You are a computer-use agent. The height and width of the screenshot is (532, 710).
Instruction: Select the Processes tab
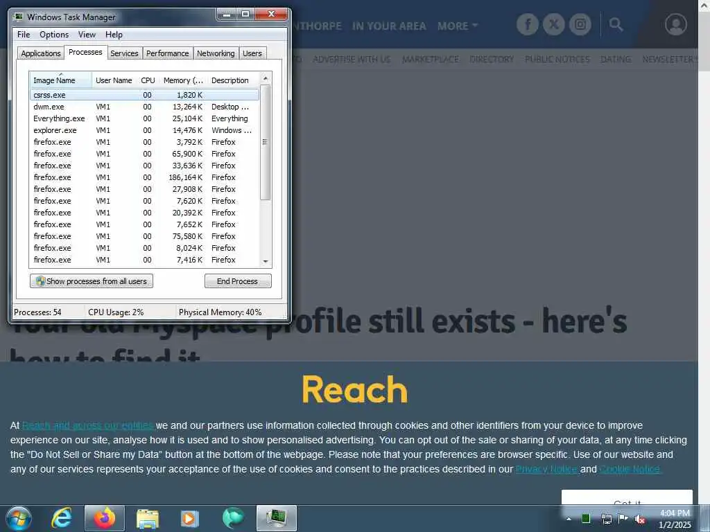click(x=85, y=52)
